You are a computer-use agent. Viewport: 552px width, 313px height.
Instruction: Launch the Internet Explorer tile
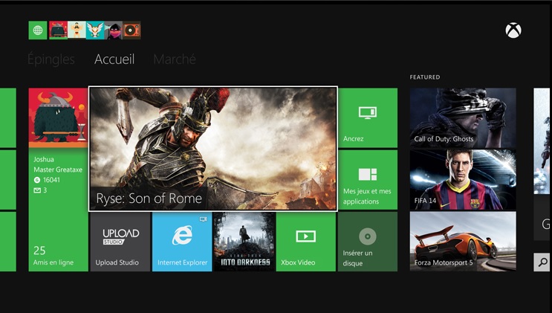pos(182,242)
